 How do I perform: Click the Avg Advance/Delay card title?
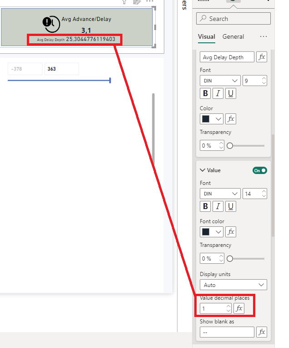point(86,19)
